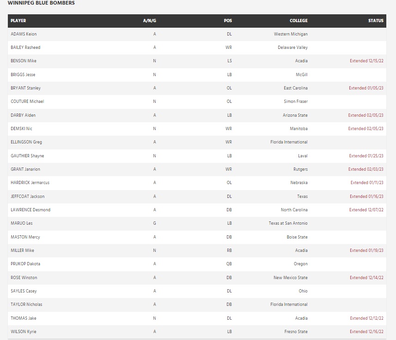Click the COLLEGE column header

pyautogui.click(x=299, y=21)
